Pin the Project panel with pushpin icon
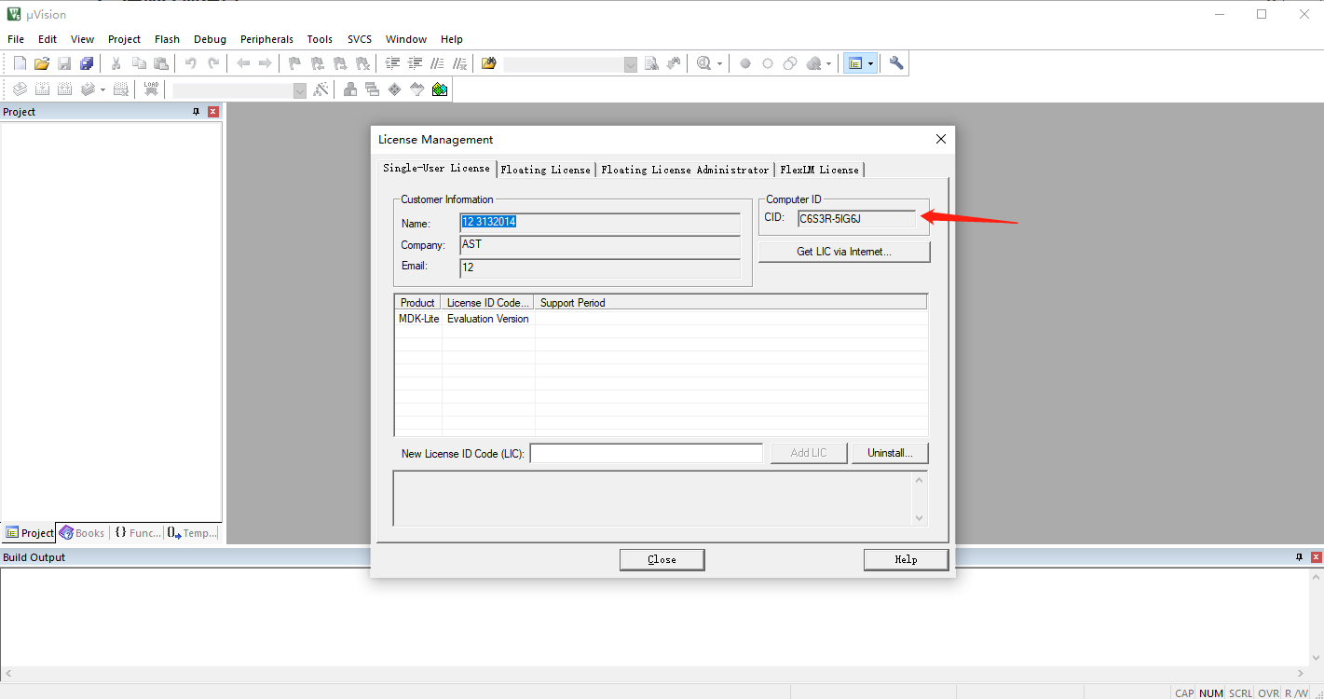 [196, 112]
